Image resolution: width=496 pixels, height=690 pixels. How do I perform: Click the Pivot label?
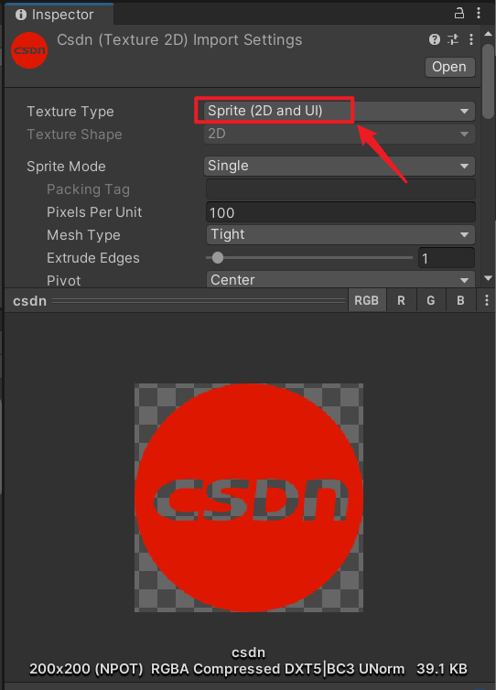point(63,281)
